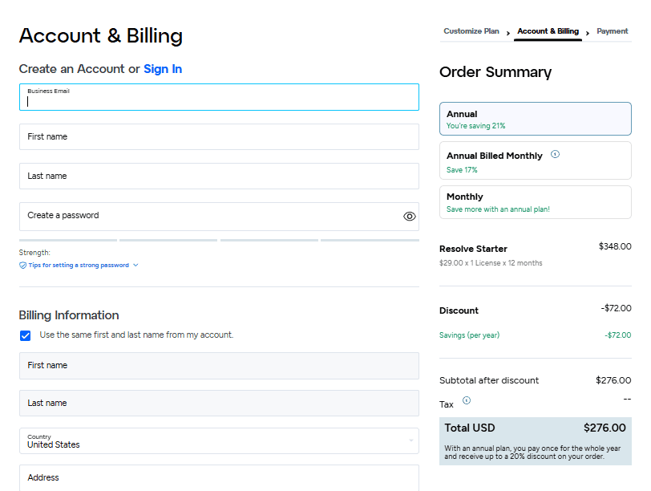Click shield icon beside password tips
Image resolution: width=651 pixels, height=491 pixels.
pos(22,266)
